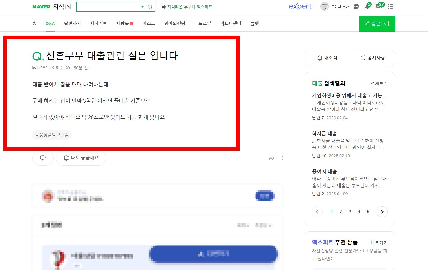Image resolution: width=428 pixels, height=270 pixels.
Task: Expand the 컴퓨터 공.. account dropdown
Action: (x=340, y=6)
